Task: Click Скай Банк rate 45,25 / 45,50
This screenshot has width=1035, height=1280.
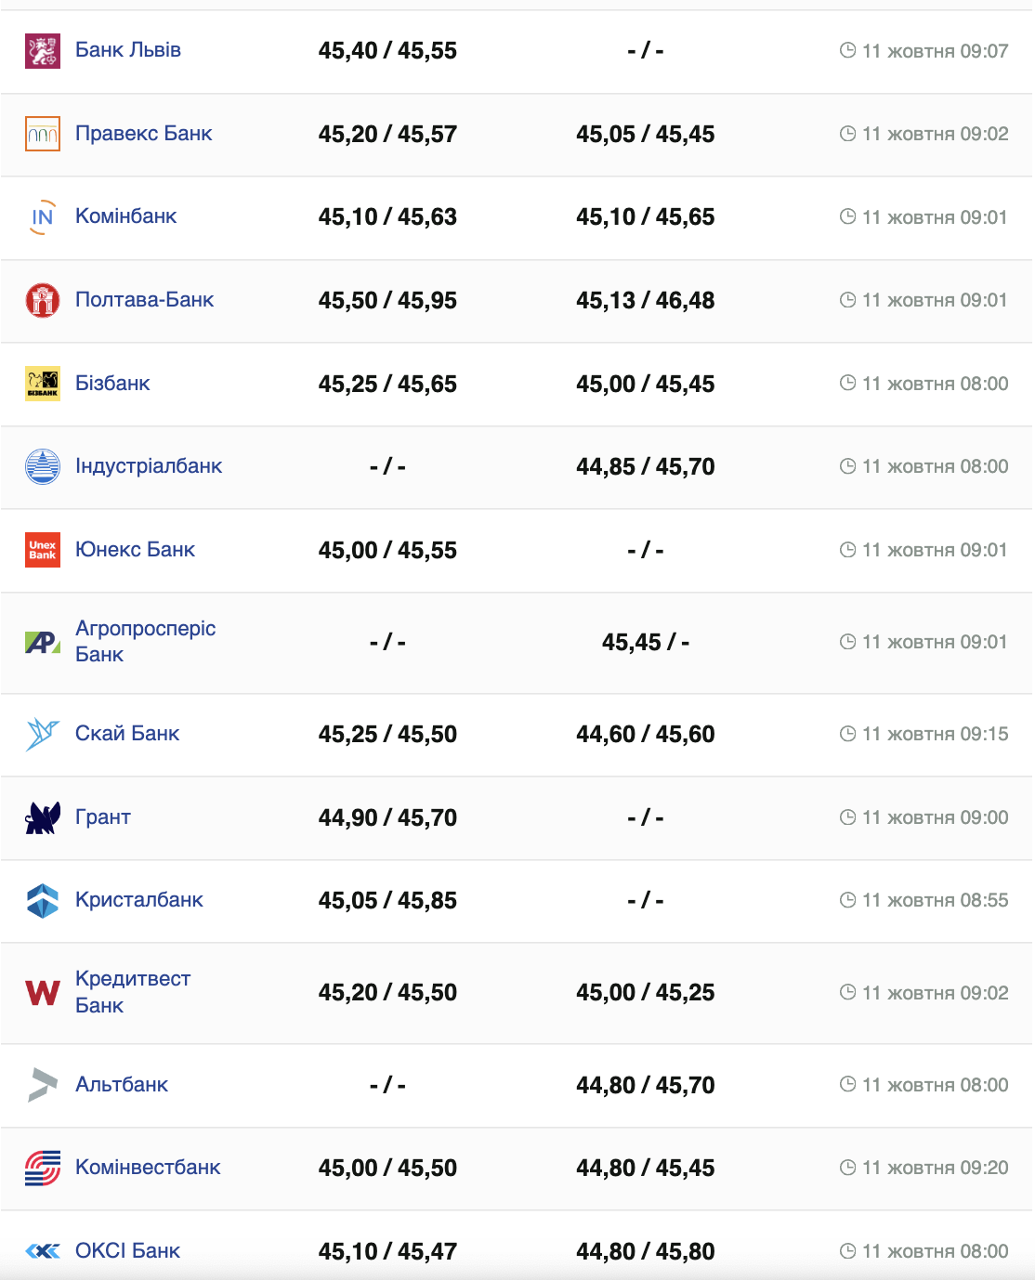Action: point(387,735)
